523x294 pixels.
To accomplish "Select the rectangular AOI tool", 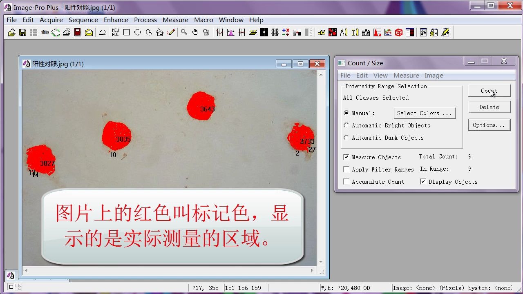I will (x=126, y=32).
